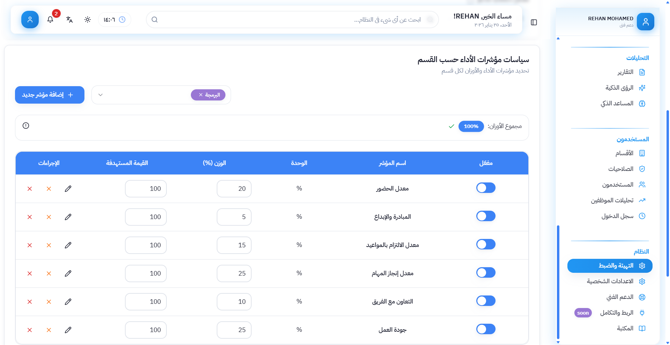Click the red delete X for جودة العمل
Viewport: 670px width, 345px height.
pos(30,330)
